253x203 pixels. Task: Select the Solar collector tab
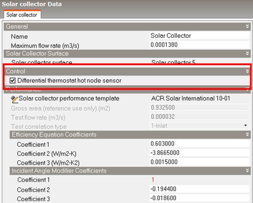pyautogui.click(x=22, y=14)
